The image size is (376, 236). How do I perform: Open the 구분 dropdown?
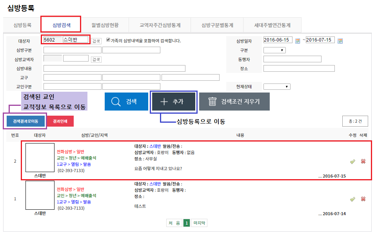click(274, 50)
